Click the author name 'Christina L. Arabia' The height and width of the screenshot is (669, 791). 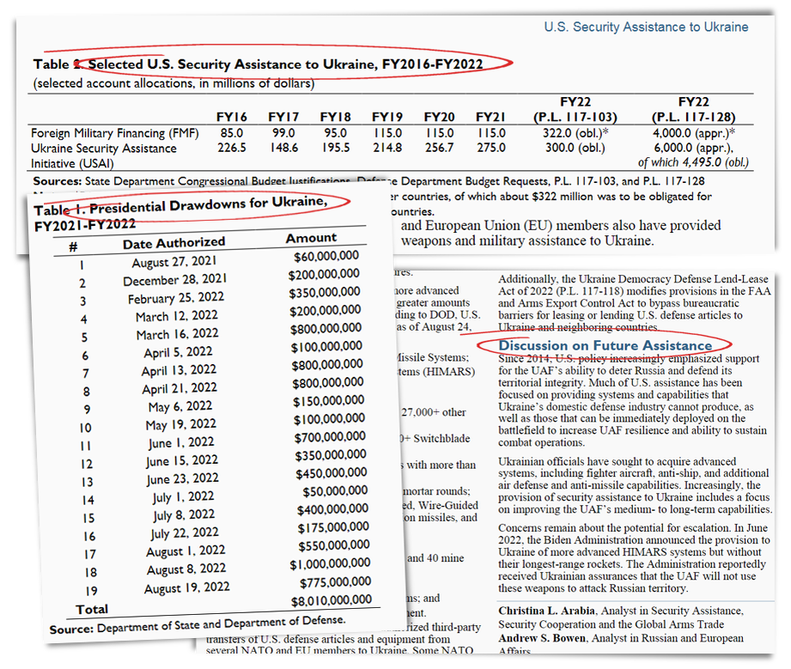(547, 611)
